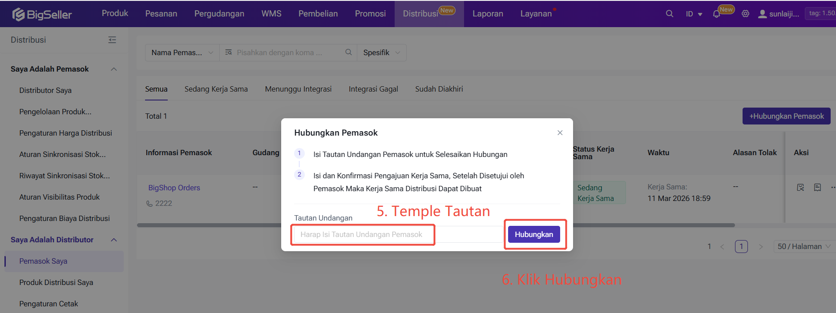Click the tag: 1.50 version label
The height and width of the screenshot is (313, 836).
pos(821,13)
